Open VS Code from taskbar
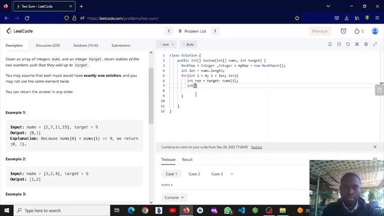The image size is (384, 216). [x=241, y=211]
